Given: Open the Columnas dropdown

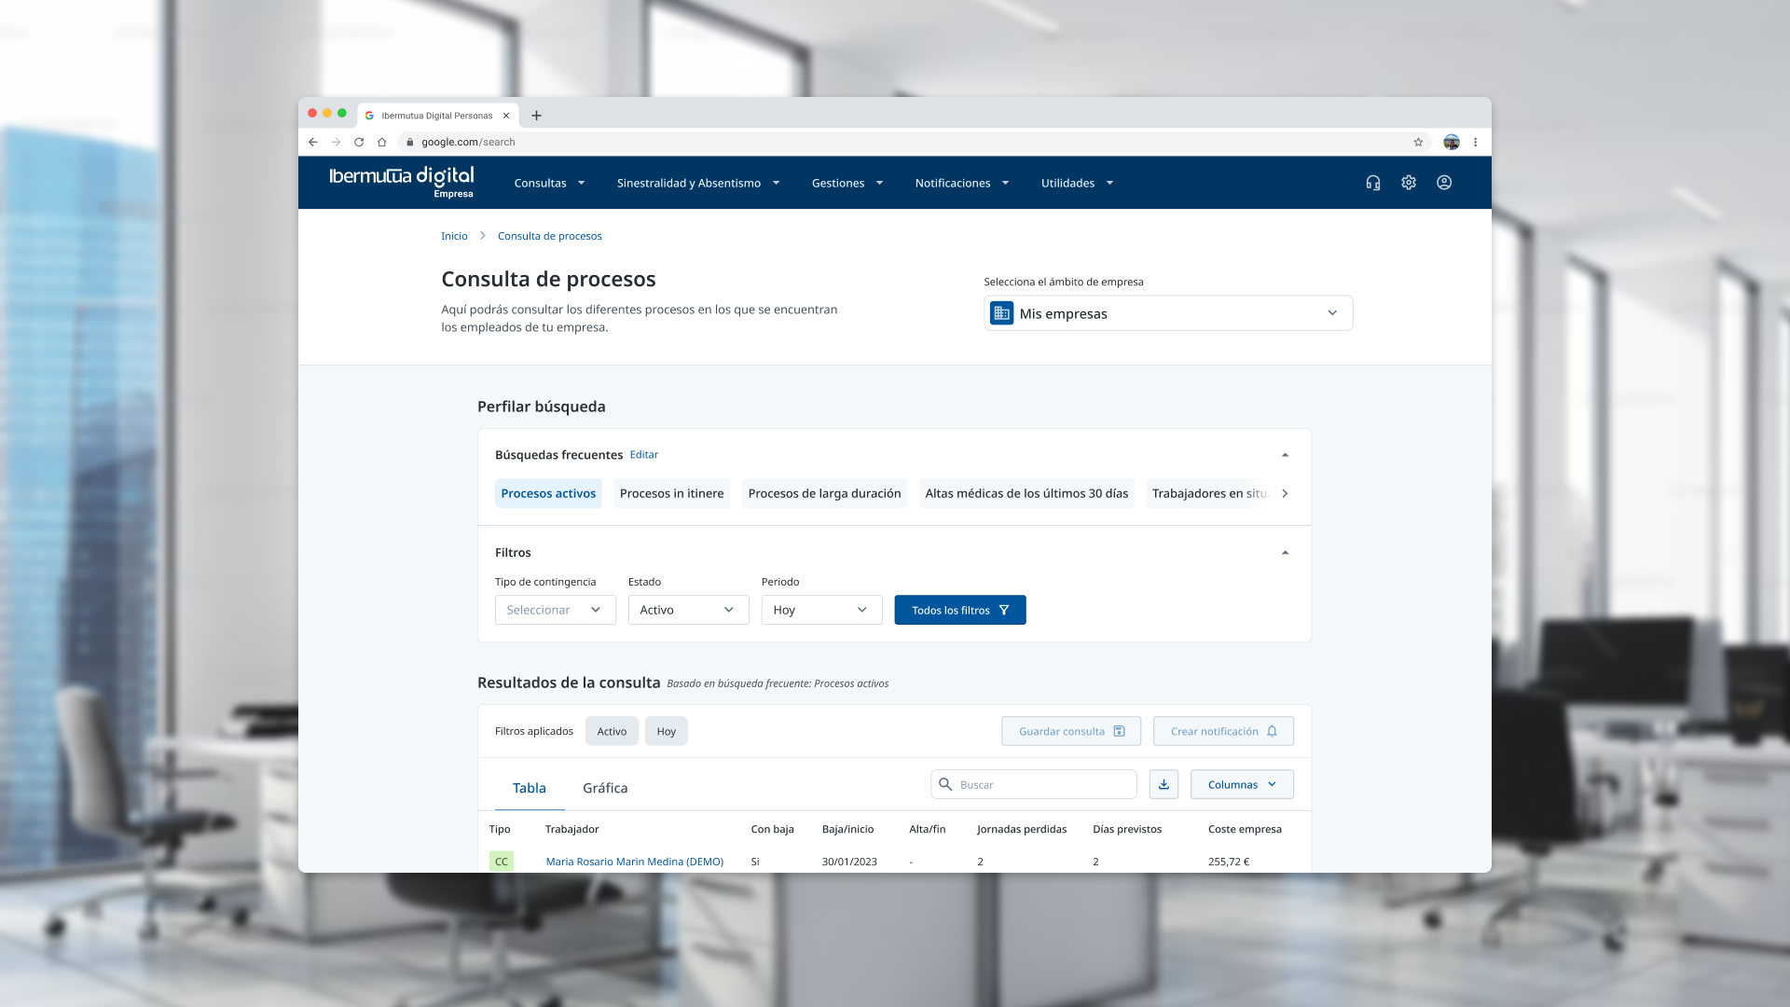Looking at the screenshot, I should pyautogui.click(x=1242, y=784).
